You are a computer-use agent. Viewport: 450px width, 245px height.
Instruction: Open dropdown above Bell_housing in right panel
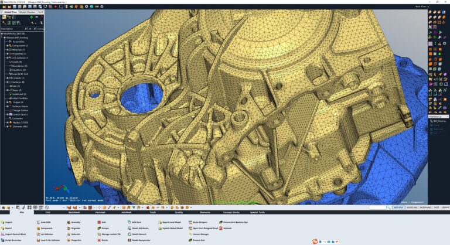point(438,117)
